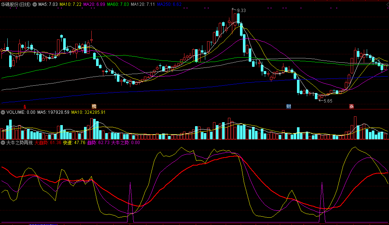This screenshot has height=225, width=389.
Task: Select the blue MA250: 6.62 label
Action: 169,4
